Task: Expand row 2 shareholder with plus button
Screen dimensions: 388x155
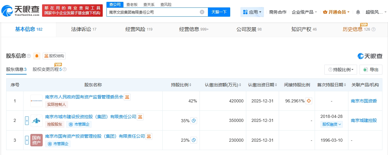Action: [27, 121]
